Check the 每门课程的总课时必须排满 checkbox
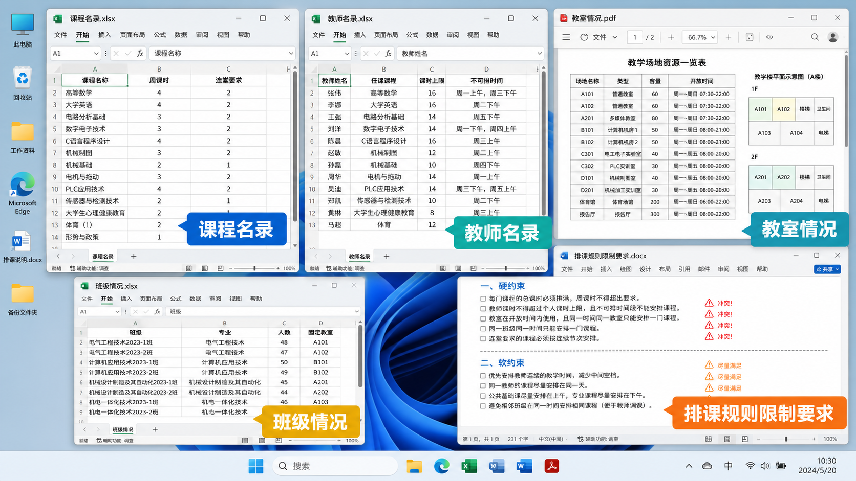This screenshot has height=481, width=856. coord(483,299)
